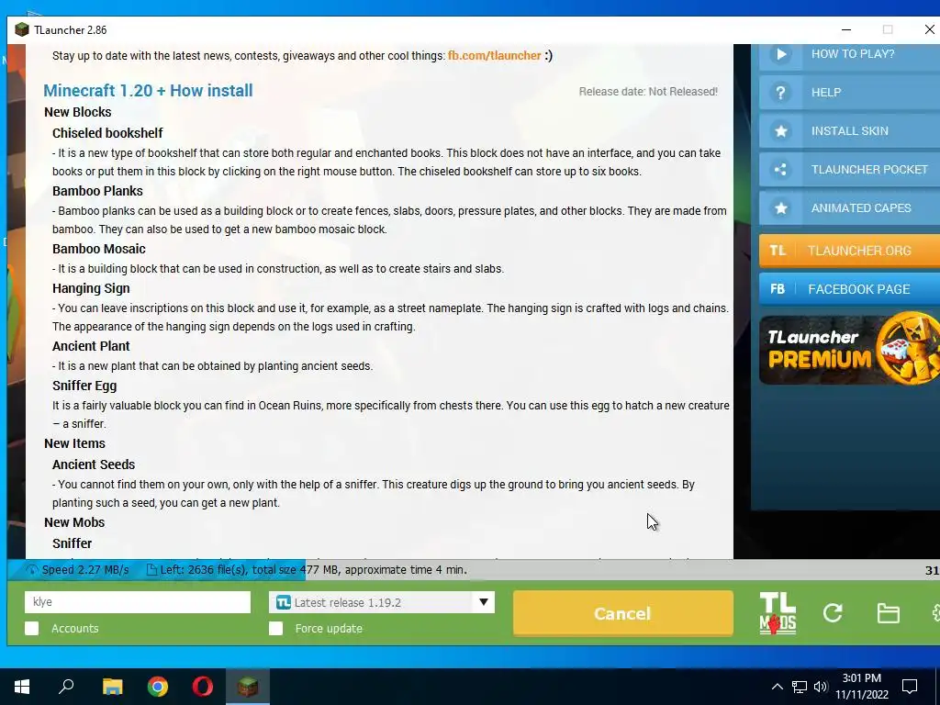Viewport: 940px width, 705px height.
Task: Click the refresh arrow icon
Action: (833, 612)
